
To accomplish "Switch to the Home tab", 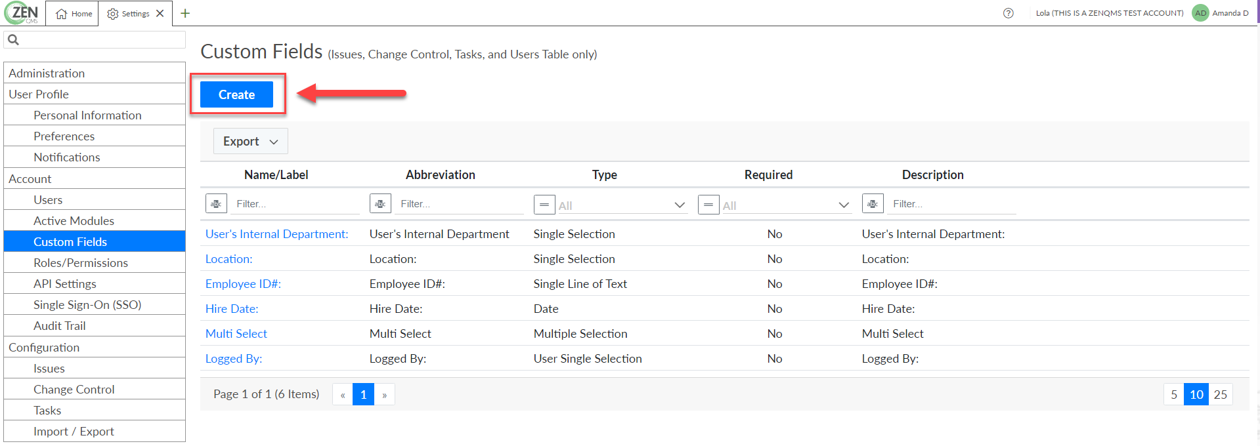I will 73,14.
